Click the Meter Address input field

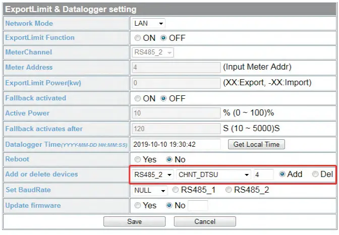pyautogui.click(x=176, y=67)
